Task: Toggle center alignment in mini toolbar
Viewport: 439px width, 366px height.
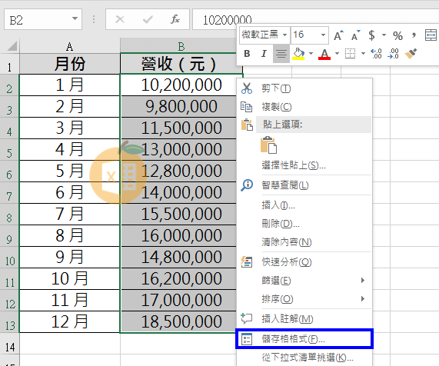Action: pyautogui.click(x=281, y=53)
